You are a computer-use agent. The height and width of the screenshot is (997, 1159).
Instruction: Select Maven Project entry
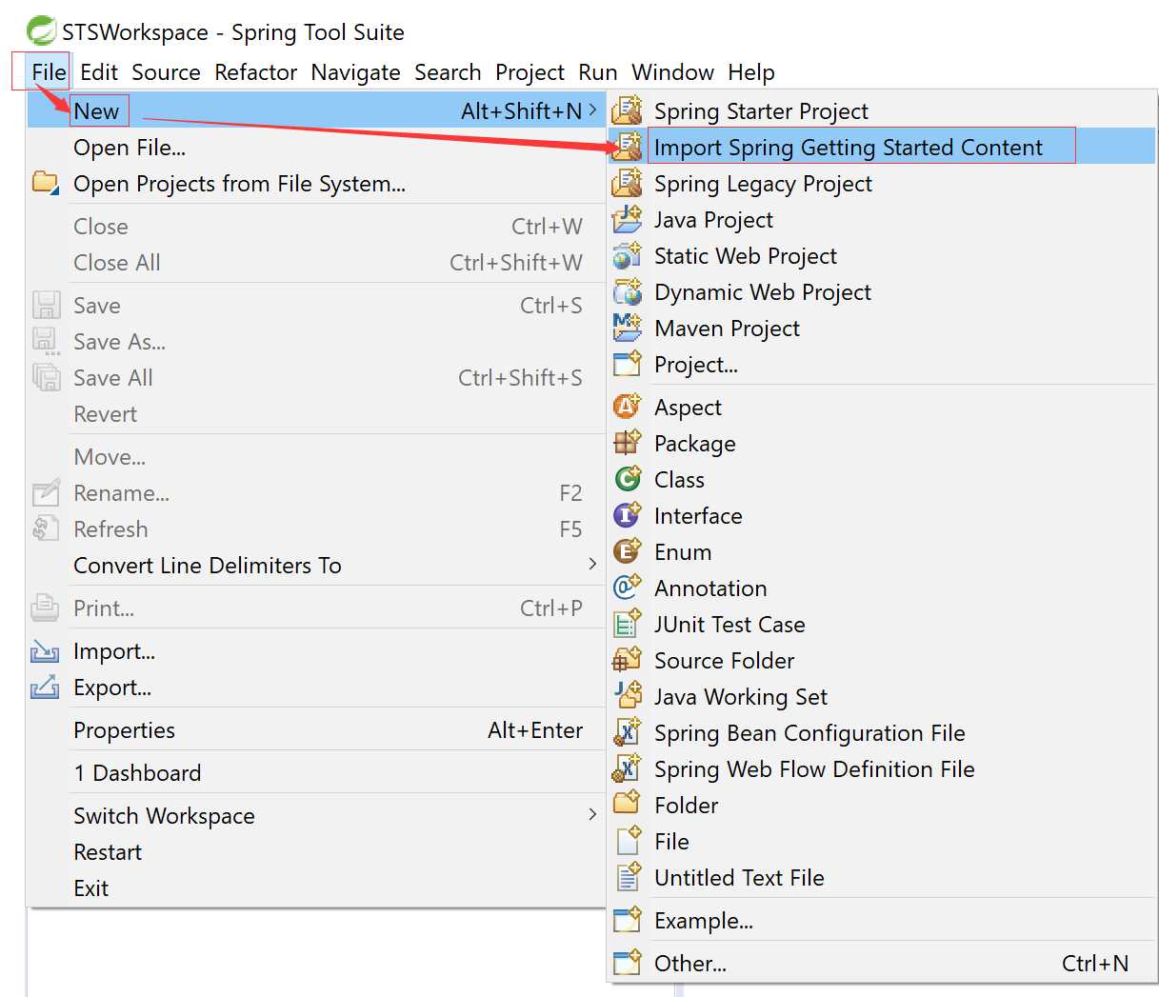[882, 328]
